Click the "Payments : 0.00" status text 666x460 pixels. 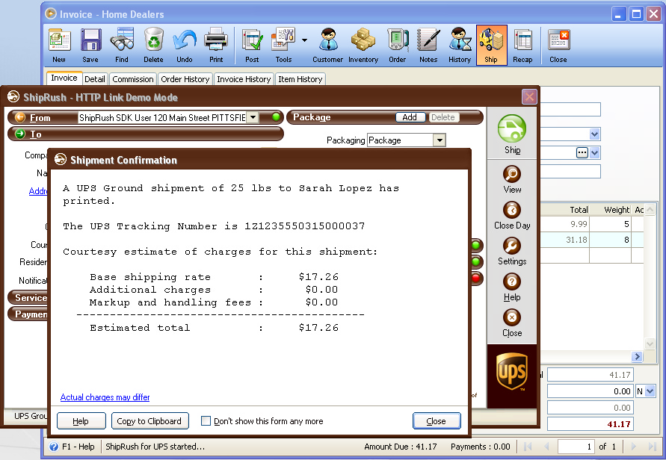481,447
